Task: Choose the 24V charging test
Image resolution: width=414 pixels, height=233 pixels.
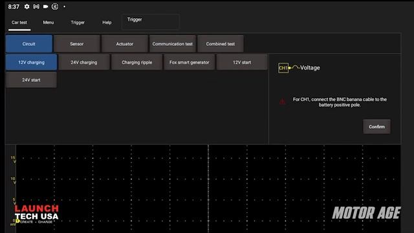Action: [x=84, y=62]
